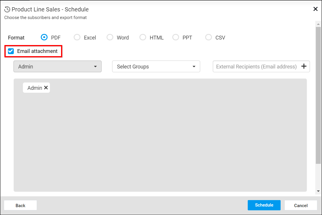Click the scrollbar down arrow

coord(318,191)
